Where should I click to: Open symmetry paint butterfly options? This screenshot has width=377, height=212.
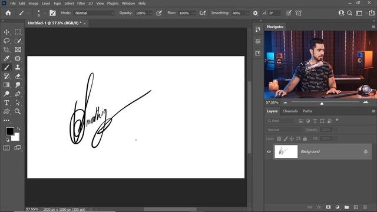click(299, 13)
